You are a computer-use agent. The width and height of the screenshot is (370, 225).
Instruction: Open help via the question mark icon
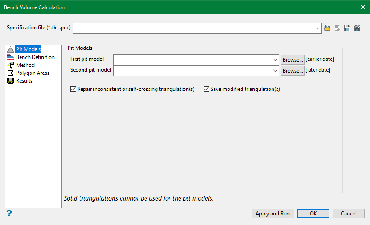click(9, 214)
